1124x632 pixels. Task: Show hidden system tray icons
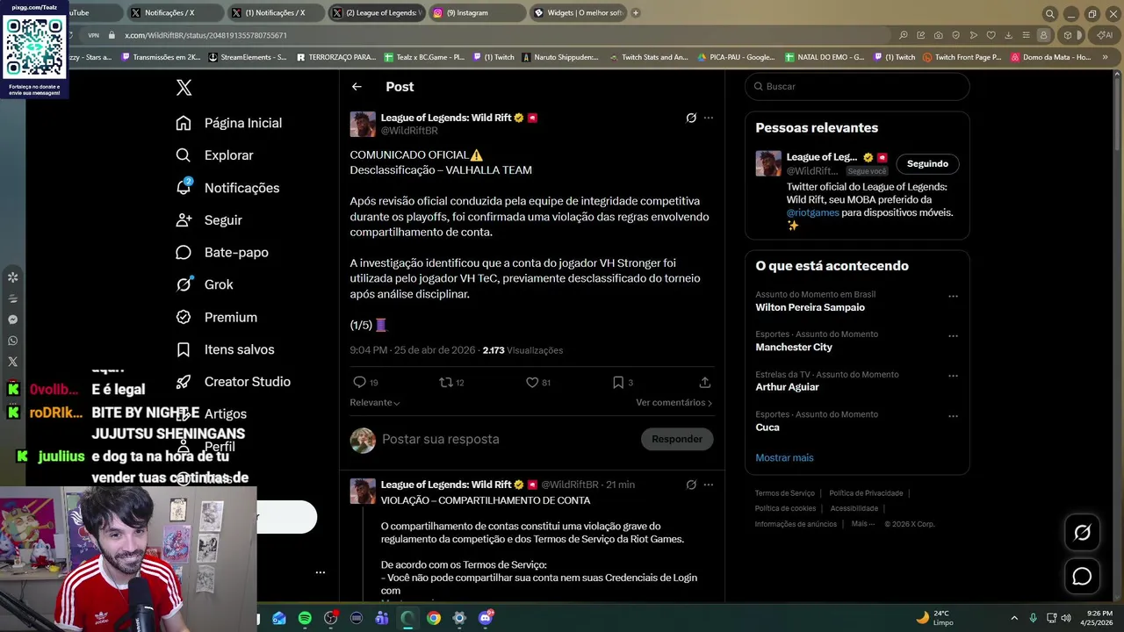coord(1014,618)
